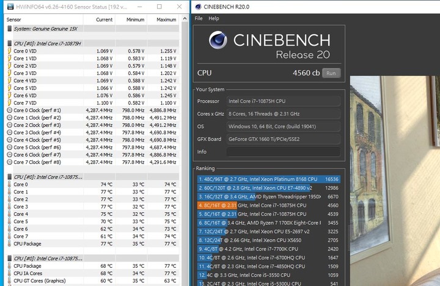Screen dimensions: 440x286
Task: Click the Core 7 VID lightning icon
Action: click(9, 103)
